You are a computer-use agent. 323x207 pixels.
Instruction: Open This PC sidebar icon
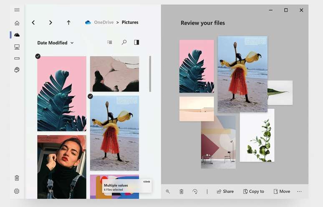point(17,47)
